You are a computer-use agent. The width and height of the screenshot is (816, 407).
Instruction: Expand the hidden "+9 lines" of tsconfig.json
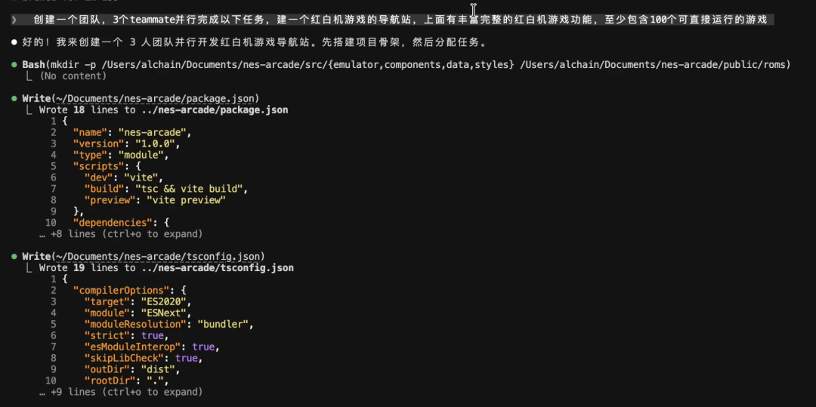point(121,392)
